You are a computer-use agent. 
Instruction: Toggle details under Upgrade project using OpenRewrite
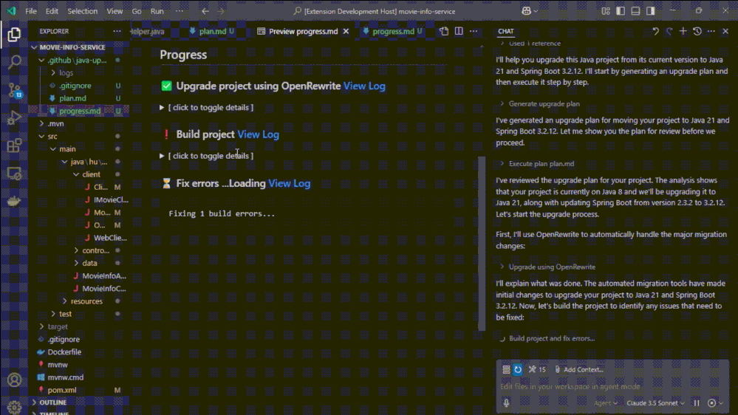pos(207,107)
